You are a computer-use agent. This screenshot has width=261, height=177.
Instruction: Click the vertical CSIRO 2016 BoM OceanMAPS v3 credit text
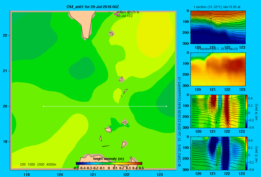[180, 122]
